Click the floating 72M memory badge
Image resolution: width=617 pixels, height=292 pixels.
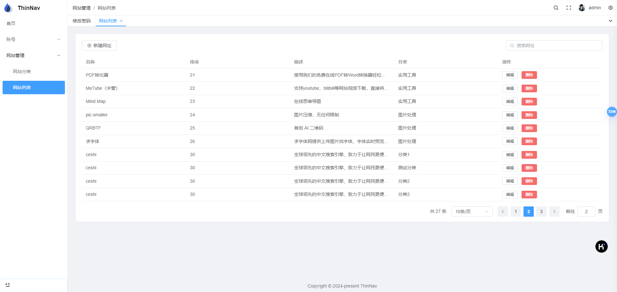point(612,112)
